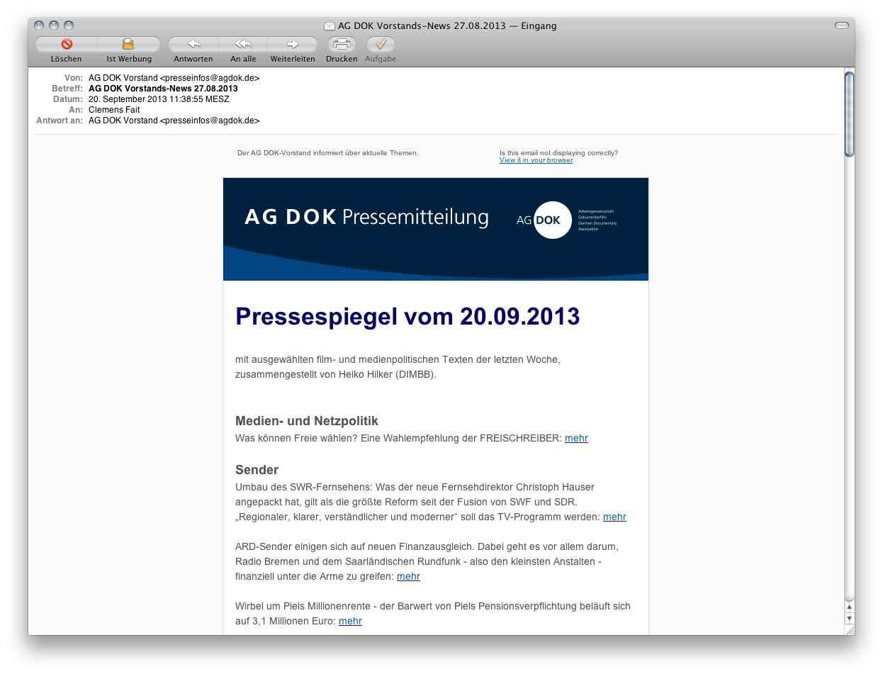Click 'zusammengestellt von Heiko Hilker (DIMBB).' line
The width and height of the screenshot is (883, 674).
click(336, 374)
